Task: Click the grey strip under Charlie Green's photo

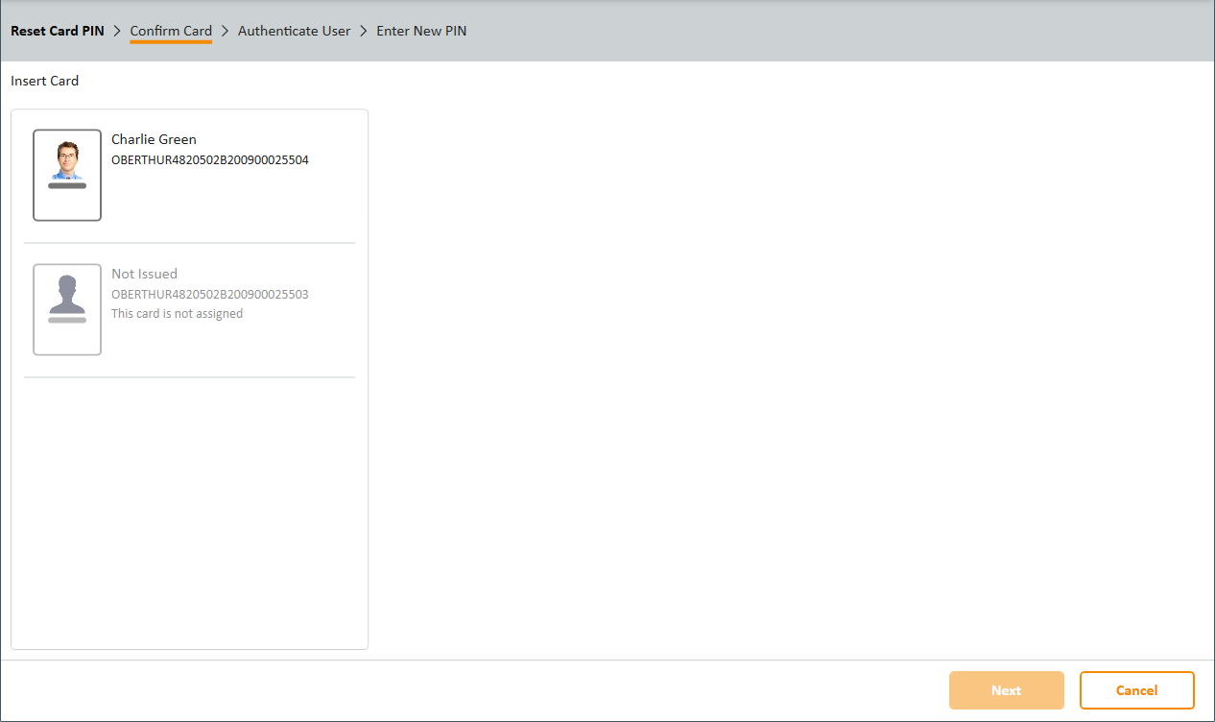Action: (x=66, y=186)
